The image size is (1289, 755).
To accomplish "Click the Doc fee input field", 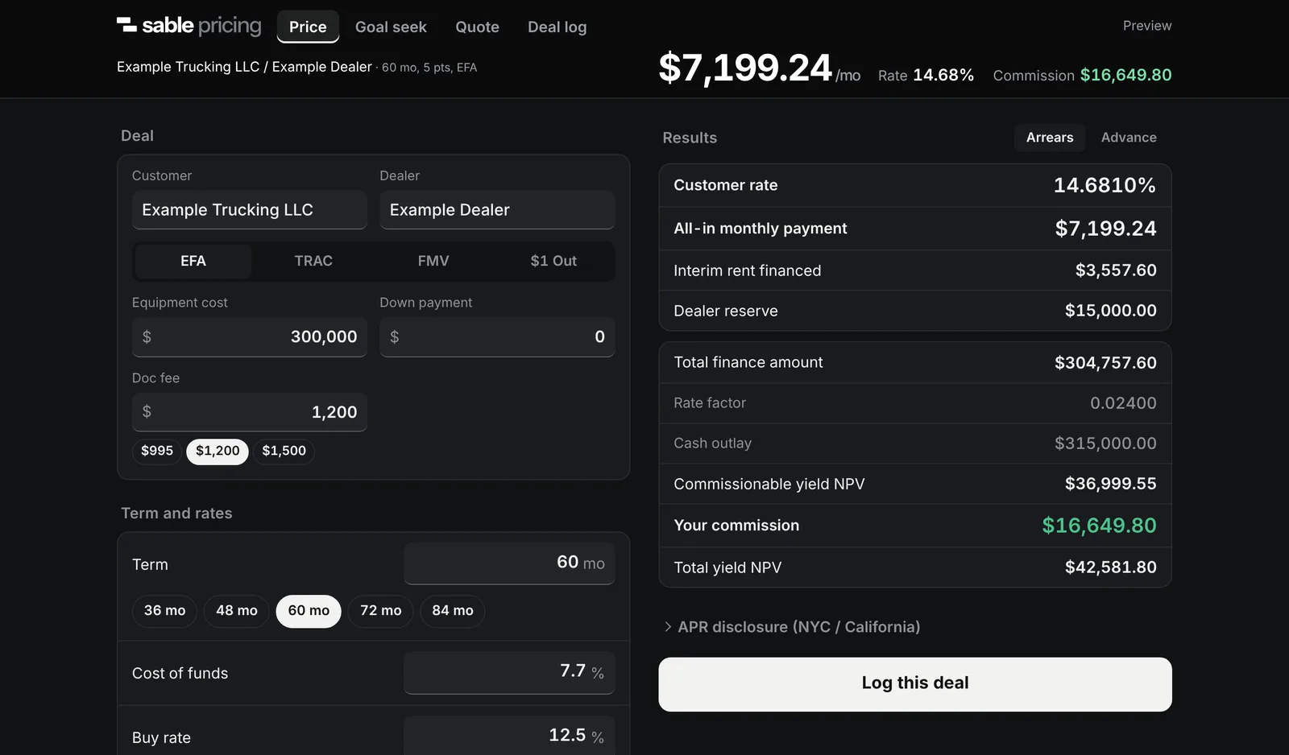I will [250, 412].
